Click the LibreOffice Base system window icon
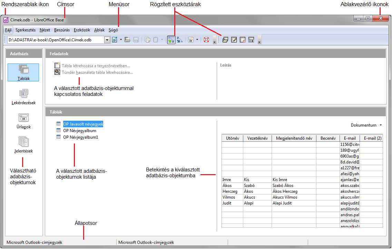The height and width of the screenshot is (249, 392). [6, 20]
